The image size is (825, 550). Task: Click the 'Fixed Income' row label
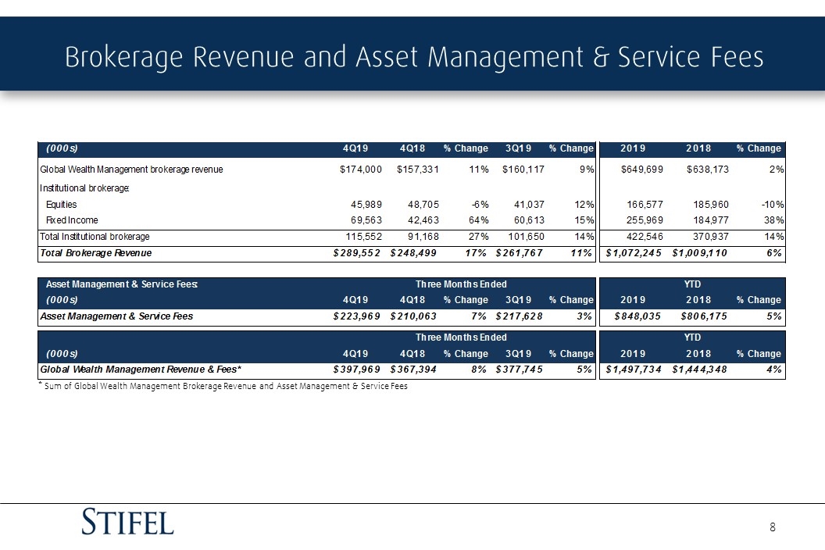72,220
